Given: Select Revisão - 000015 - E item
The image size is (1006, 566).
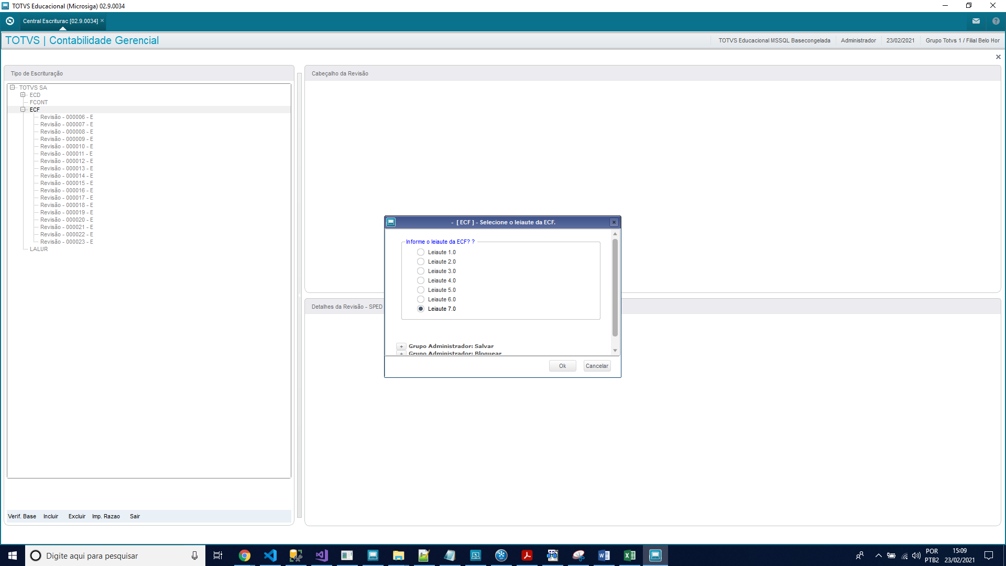Looking at the screenshot, I should click(67, 183).
